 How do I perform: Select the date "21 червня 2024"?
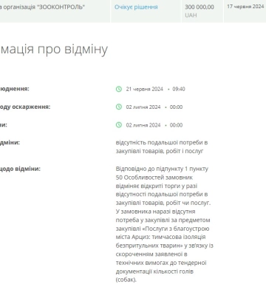tap(145, 89)
